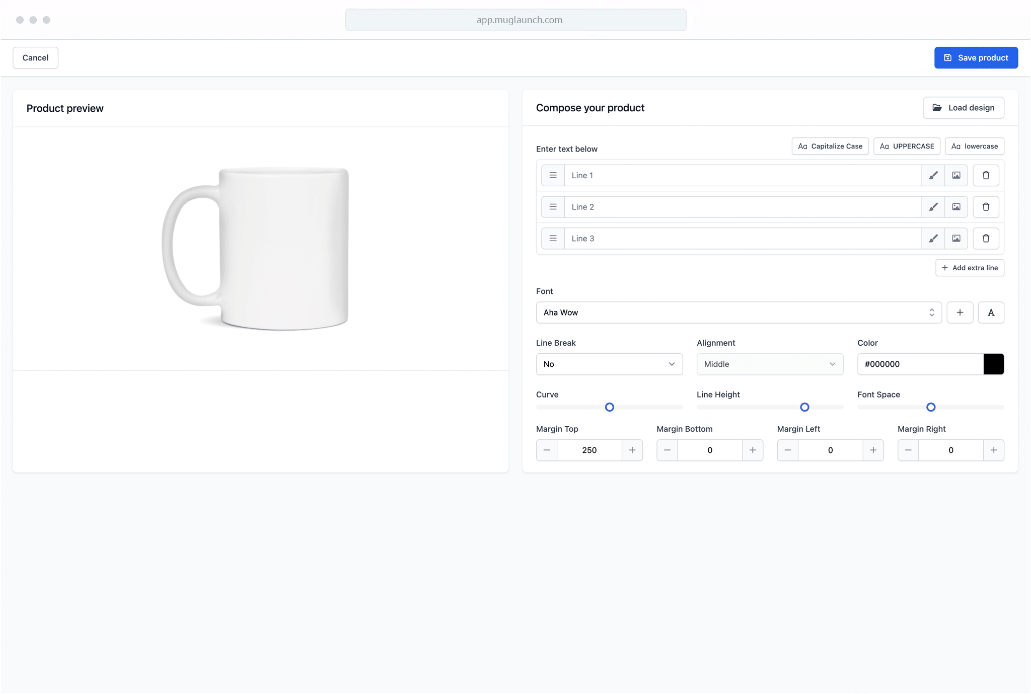Add an image to Line 3

[956, 239]
